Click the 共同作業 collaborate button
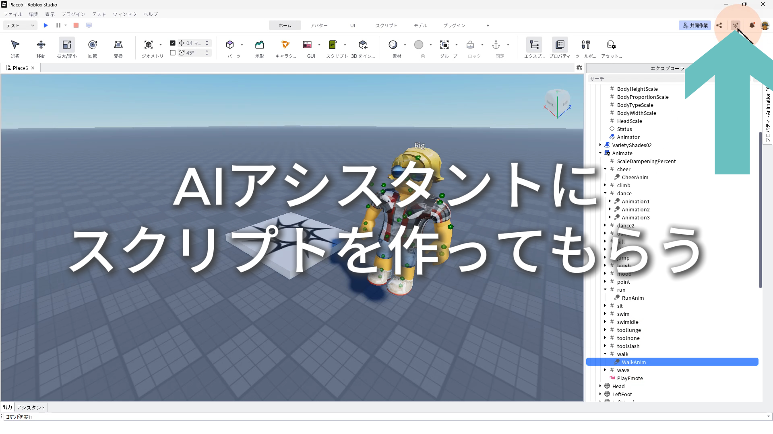 pyautogui.click(x=695, y=25)
